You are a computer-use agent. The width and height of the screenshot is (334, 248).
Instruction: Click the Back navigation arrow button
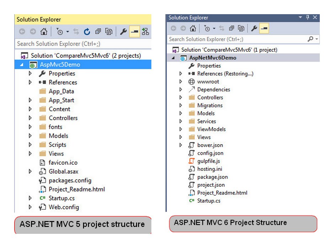point(22,31)
